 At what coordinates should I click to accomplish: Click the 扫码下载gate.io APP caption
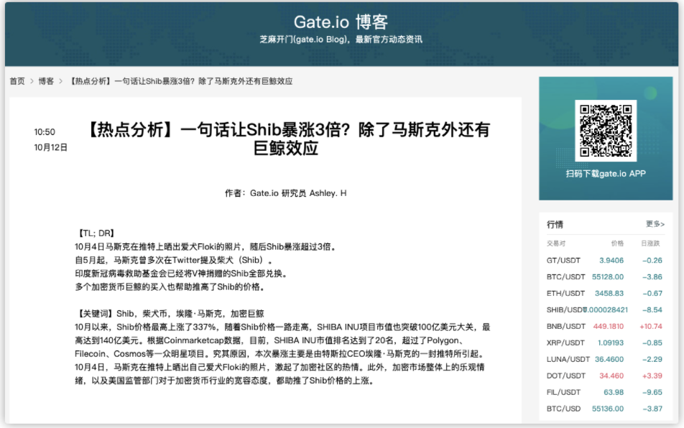[x=606, y=174]
